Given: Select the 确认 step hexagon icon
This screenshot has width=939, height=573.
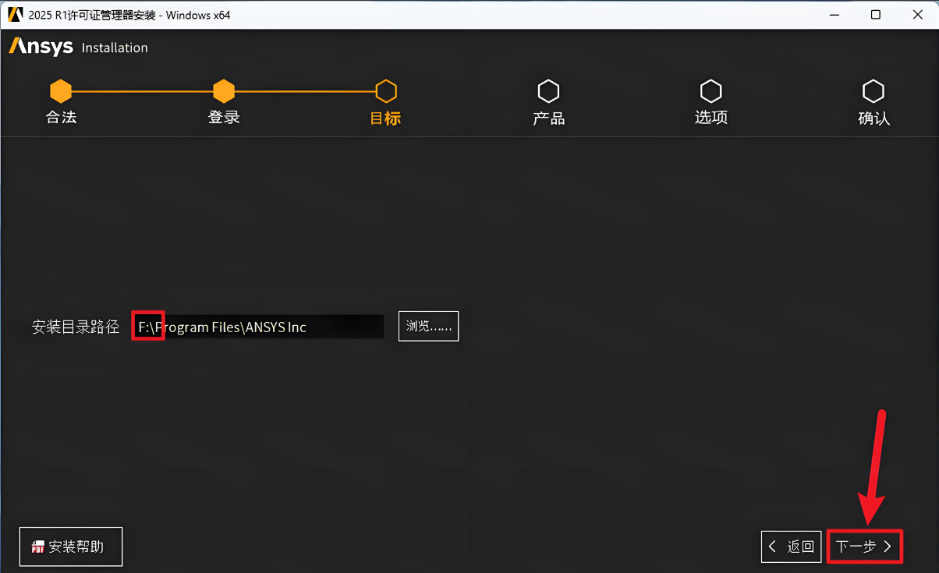Looking at the screenshot, I should pyautogui.click(x=873, y=91).
